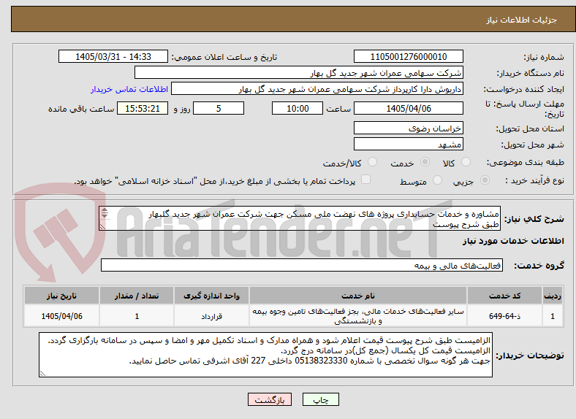This screenshot has width=576, height=419.
Task: Select the جزیی purchase type radio
Action: [485, 180]
